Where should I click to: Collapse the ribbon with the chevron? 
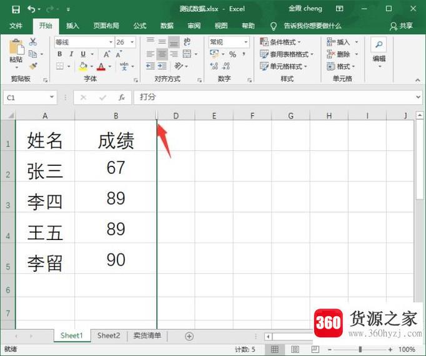[418, 80]
